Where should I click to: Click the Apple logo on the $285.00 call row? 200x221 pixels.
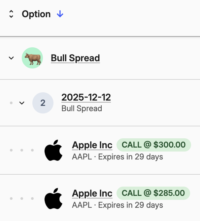coord(53,199)
